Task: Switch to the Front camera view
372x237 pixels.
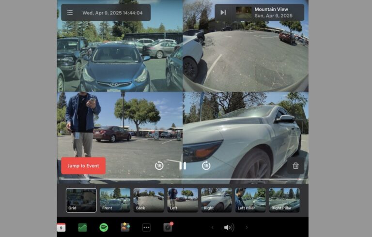Action: 115,200
